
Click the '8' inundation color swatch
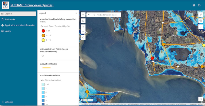coord(43,100)
